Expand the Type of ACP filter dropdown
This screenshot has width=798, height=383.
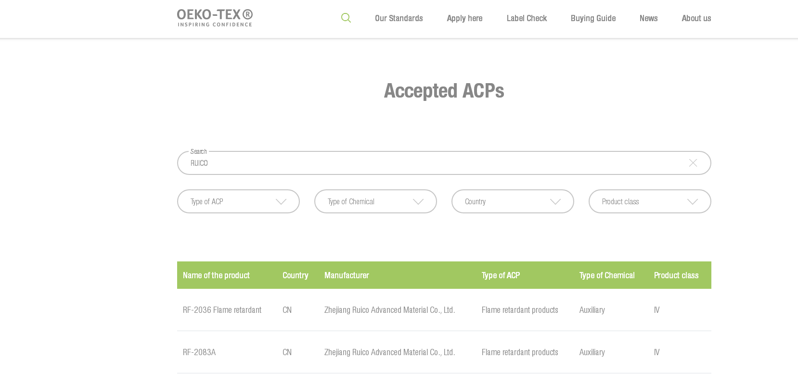[x=238, y=201]
